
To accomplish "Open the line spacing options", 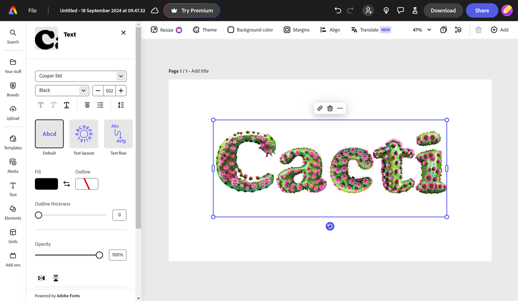I will coord(120,105).
